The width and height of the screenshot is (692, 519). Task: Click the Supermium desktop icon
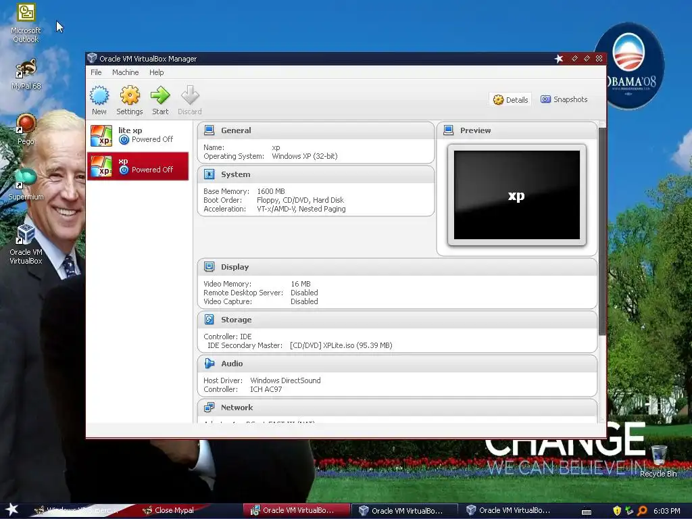click(26, 184)
